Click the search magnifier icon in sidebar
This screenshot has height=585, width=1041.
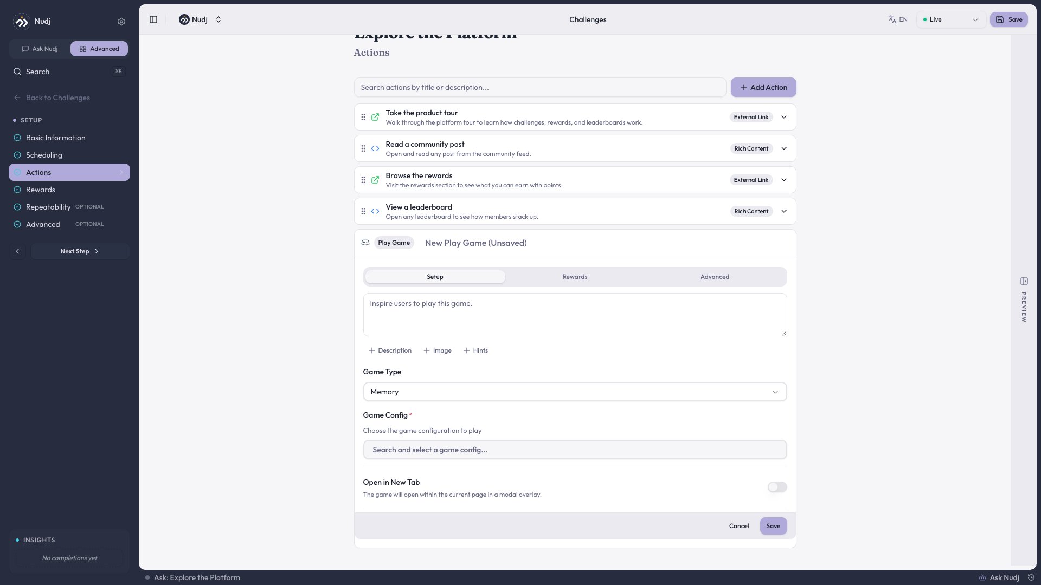pos(17,71)
